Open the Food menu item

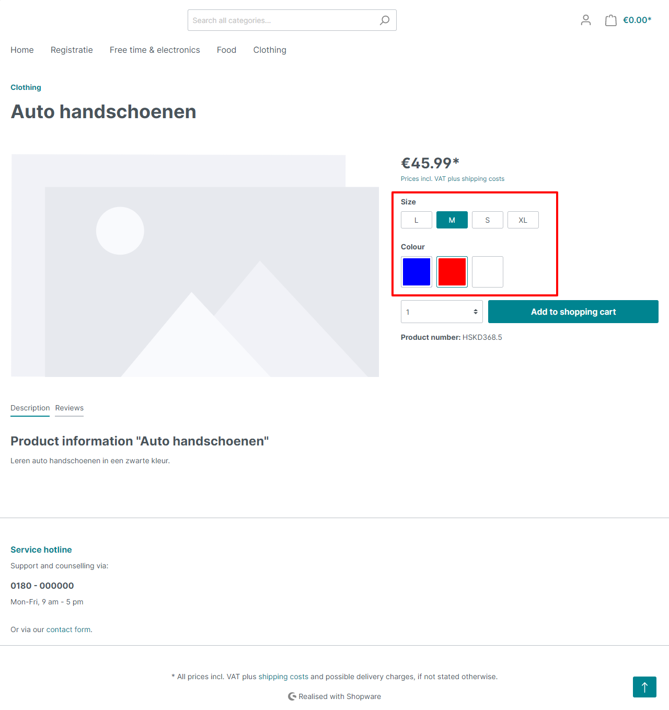click(x=226, y=50)
